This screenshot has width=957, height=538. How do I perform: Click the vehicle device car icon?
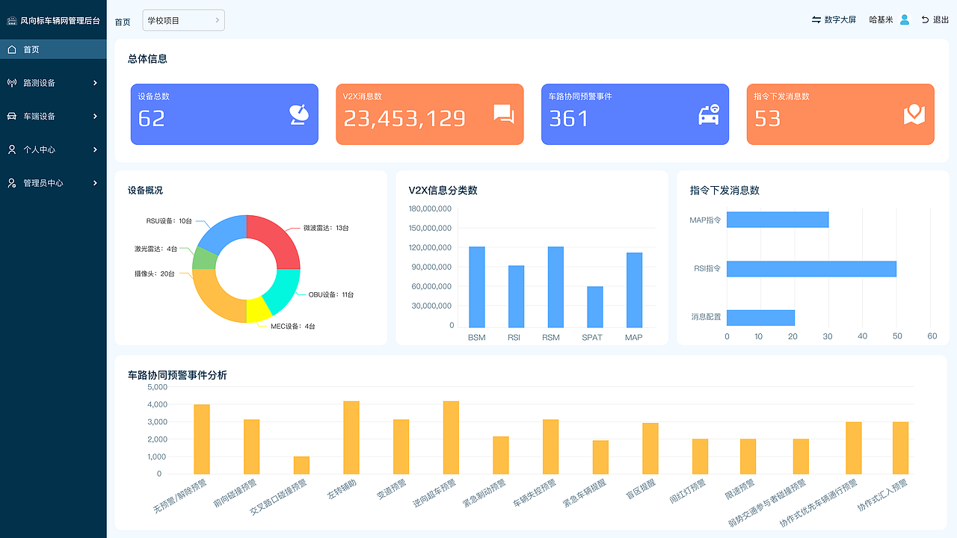tap(12, 117)
